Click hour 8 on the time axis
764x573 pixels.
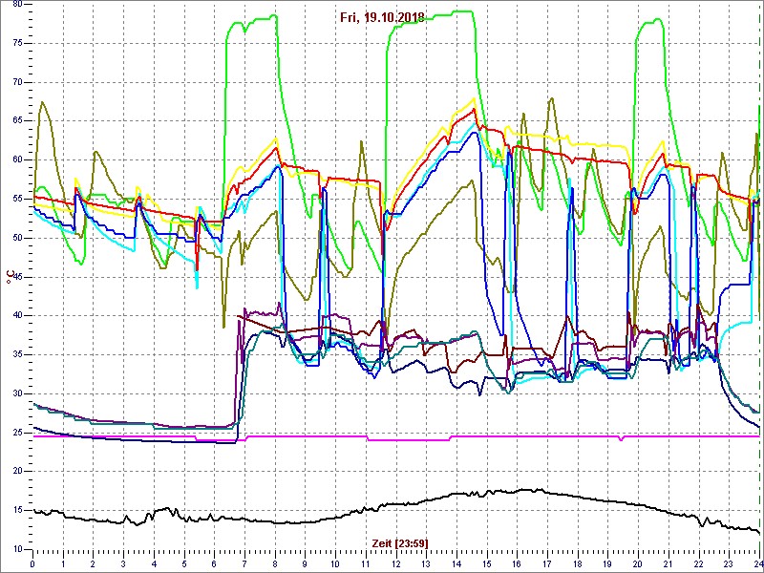point(275,563)
